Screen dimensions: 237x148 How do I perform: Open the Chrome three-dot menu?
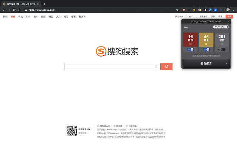coord(233,10)
